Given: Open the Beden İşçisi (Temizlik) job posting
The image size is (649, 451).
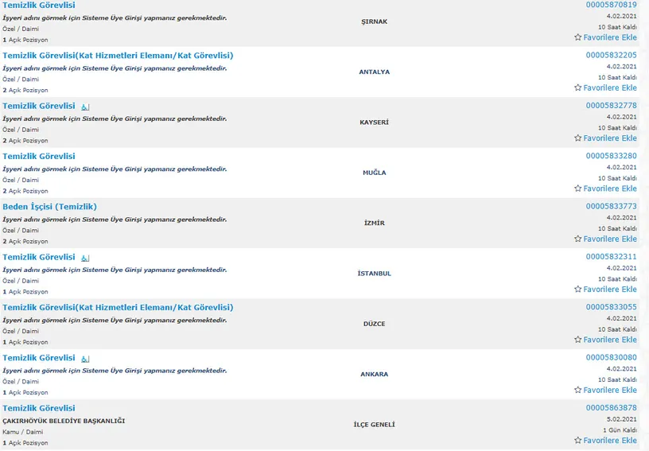Looking at the screenshot, I should 49,207.
